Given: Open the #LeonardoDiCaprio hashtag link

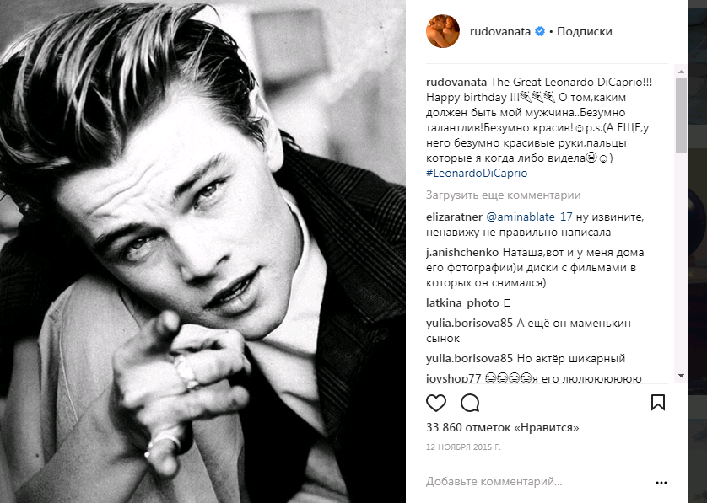Looking at the screenshot, I should (x=478, y=173).
